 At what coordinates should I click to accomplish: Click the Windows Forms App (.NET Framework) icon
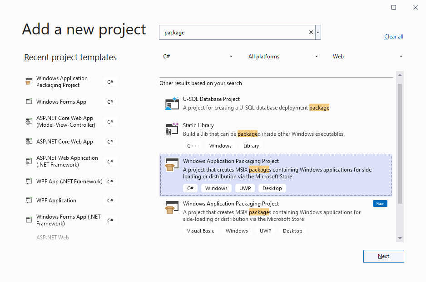click(x=29, y=220)
